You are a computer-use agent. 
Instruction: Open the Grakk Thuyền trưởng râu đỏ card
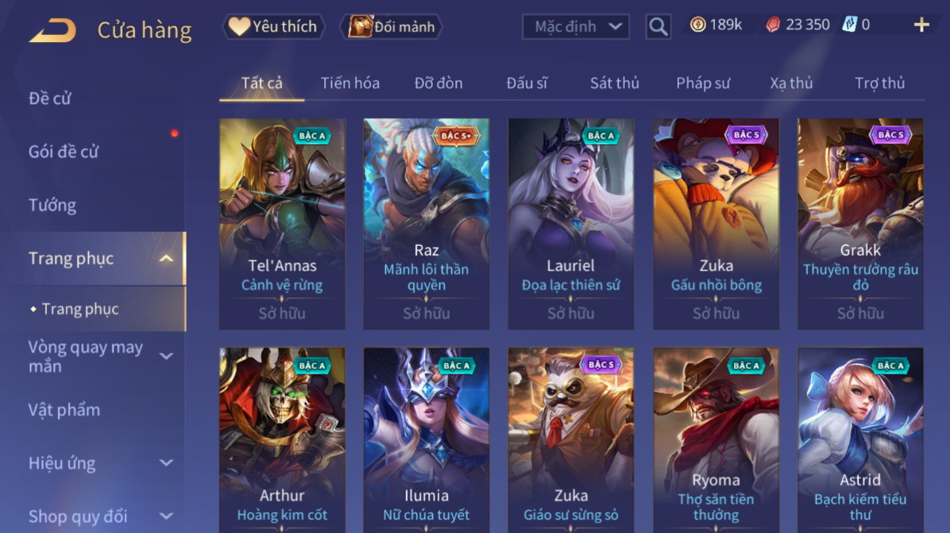(x=860, y=224)
